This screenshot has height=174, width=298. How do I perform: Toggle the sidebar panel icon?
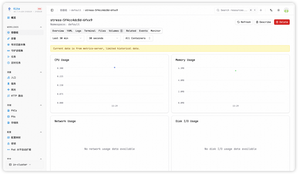52,10
